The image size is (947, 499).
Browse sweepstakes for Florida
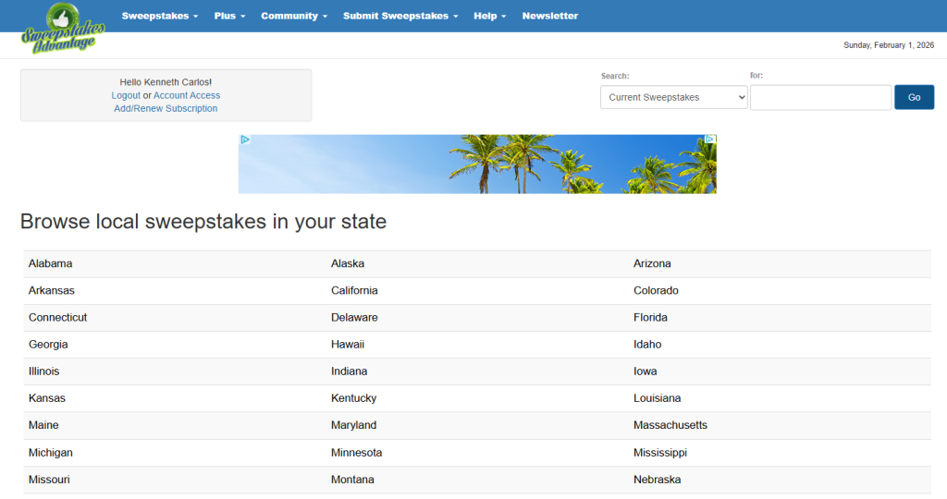coord(650,317)
